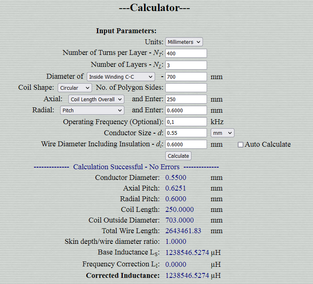The image size is (313, 284).
Task: Click the Coil Outside Diameter value 703.0000
Action: 180,220
